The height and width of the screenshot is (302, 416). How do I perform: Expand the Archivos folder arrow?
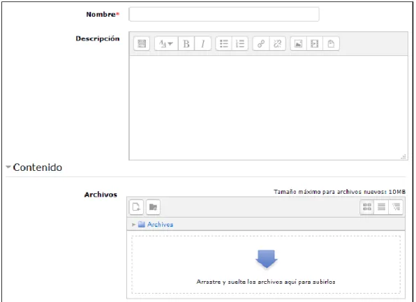click(134, 225)
